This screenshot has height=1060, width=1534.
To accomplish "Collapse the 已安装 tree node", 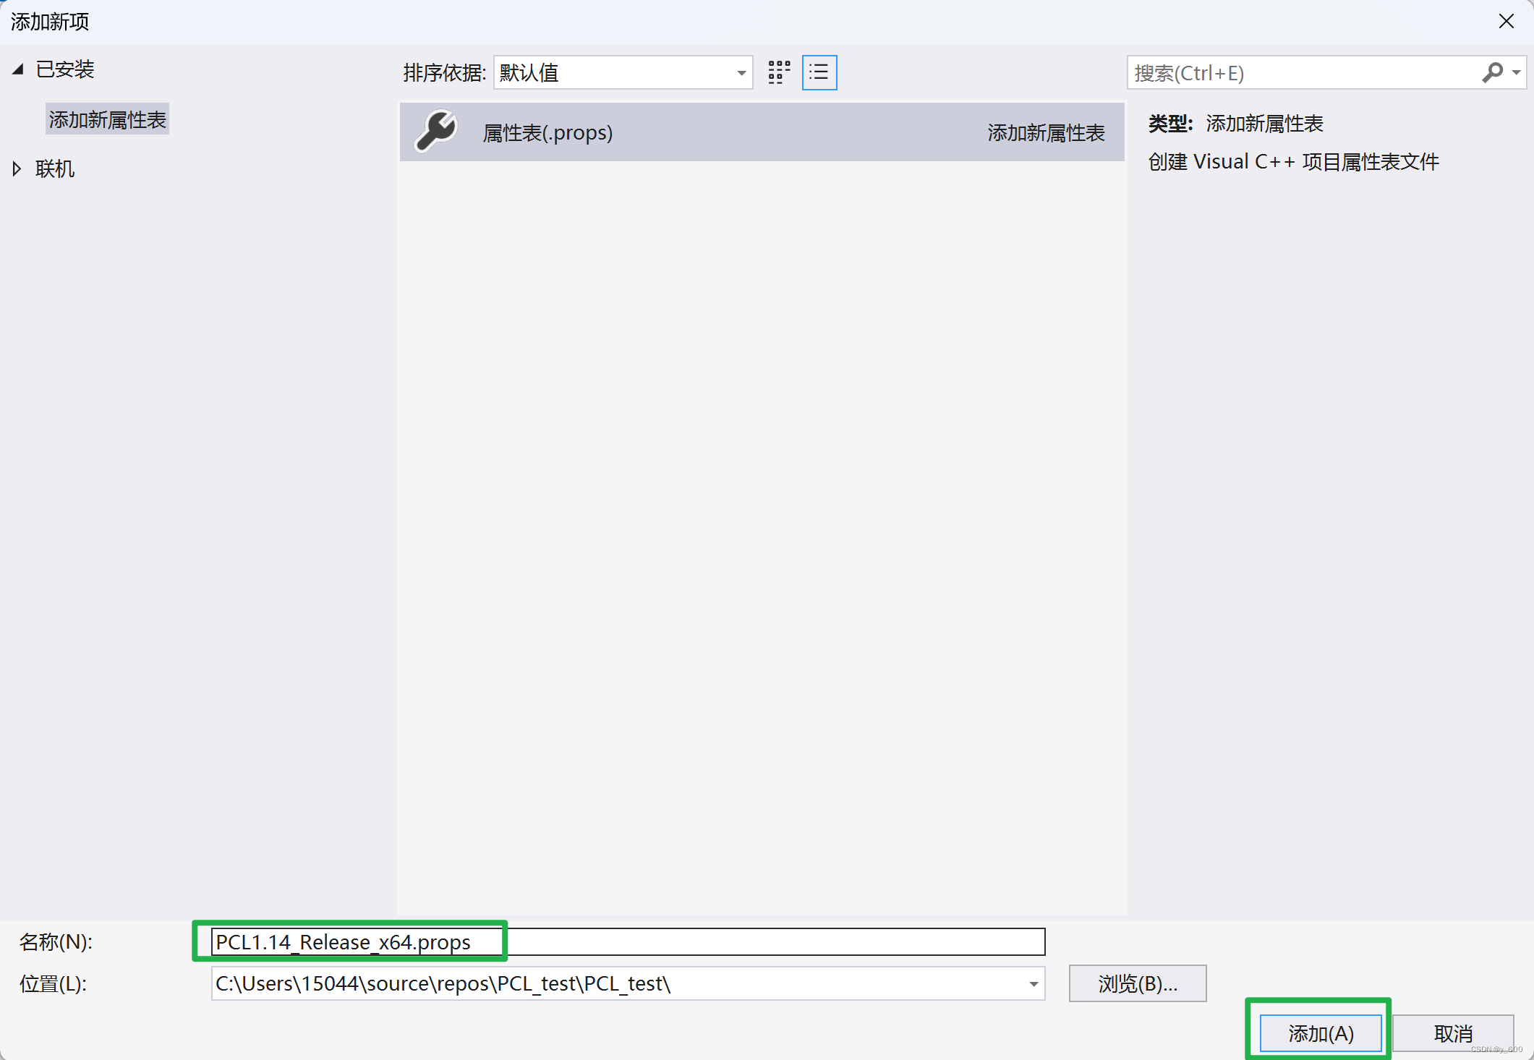I will click(x=18, y=69).
